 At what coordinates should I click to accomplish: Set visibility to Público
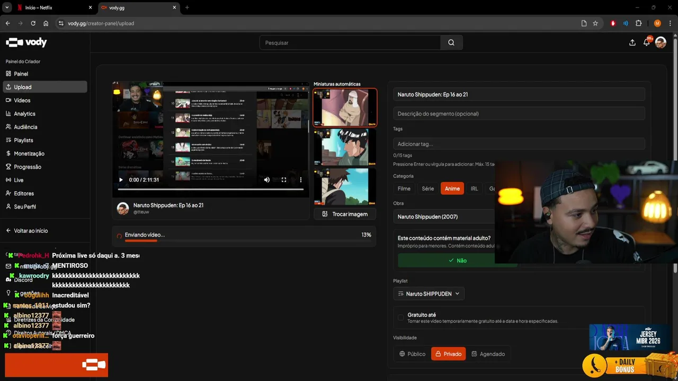[x=412, y=354]
